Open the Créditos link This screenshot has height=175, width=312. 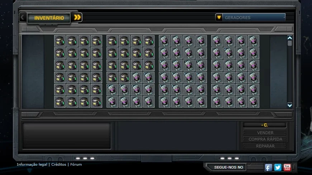(59, 165)
